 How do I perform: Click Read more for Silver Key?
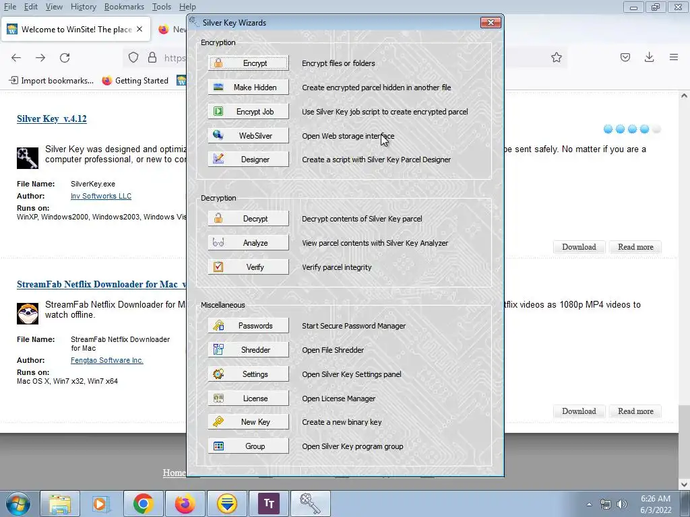(635, 247)
